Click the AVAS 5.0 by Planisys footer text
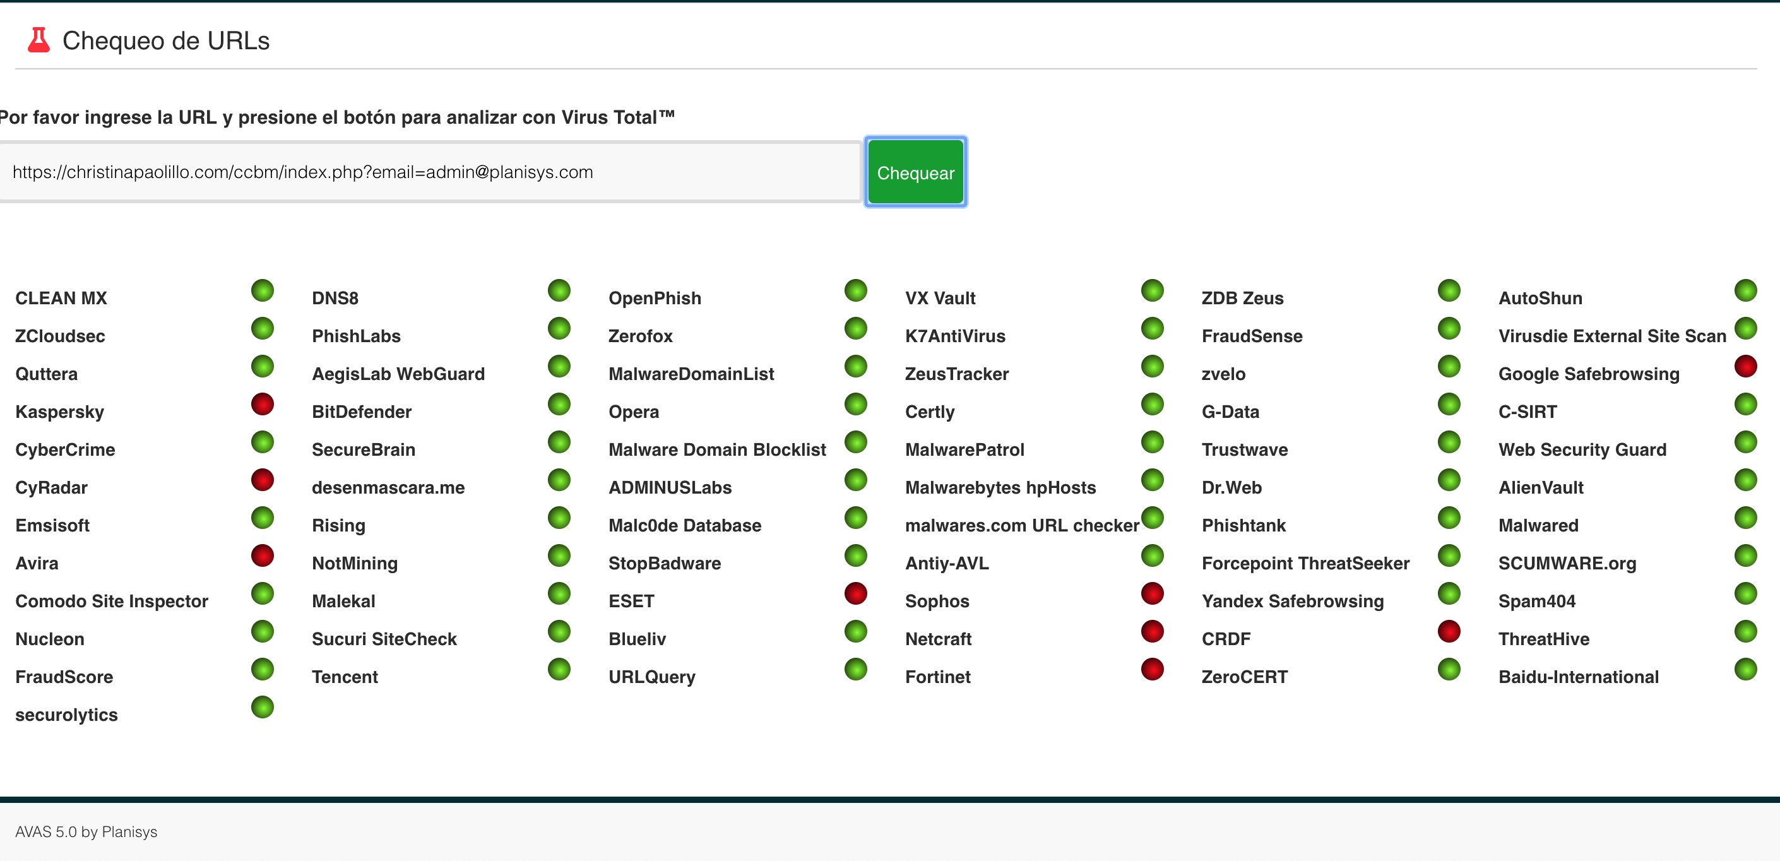1780x861 pixels. 86,831
